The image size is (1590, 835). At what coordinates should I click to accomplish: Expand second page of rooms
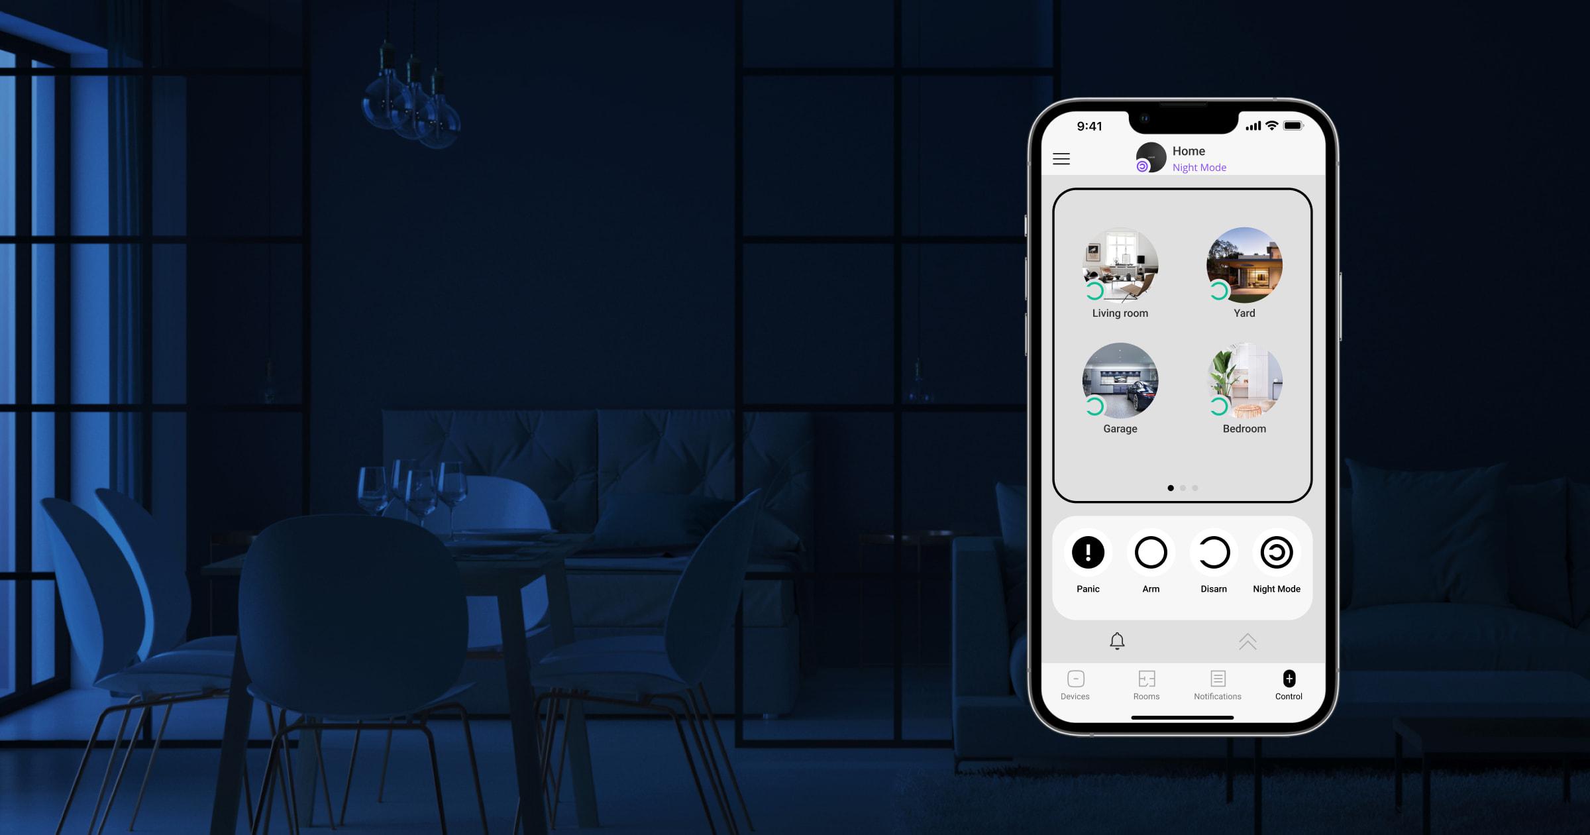(1182, 487)
